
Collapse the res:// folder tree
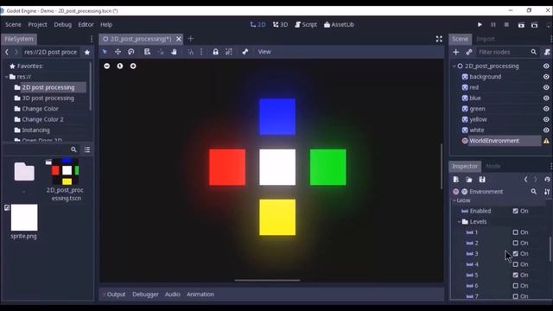7,77
